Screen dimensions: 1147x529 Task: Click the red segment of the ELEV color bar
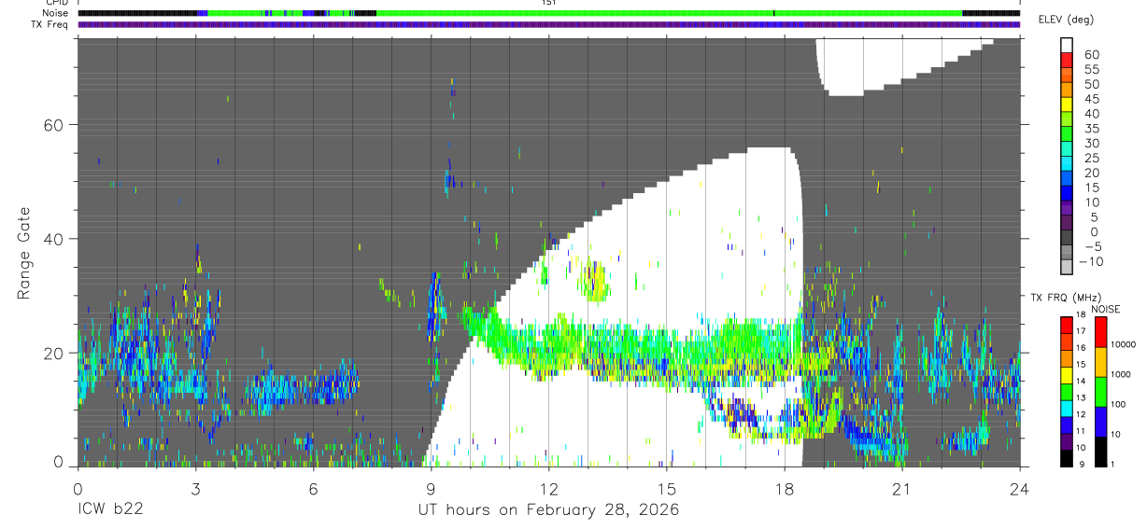coord(1068,60)
